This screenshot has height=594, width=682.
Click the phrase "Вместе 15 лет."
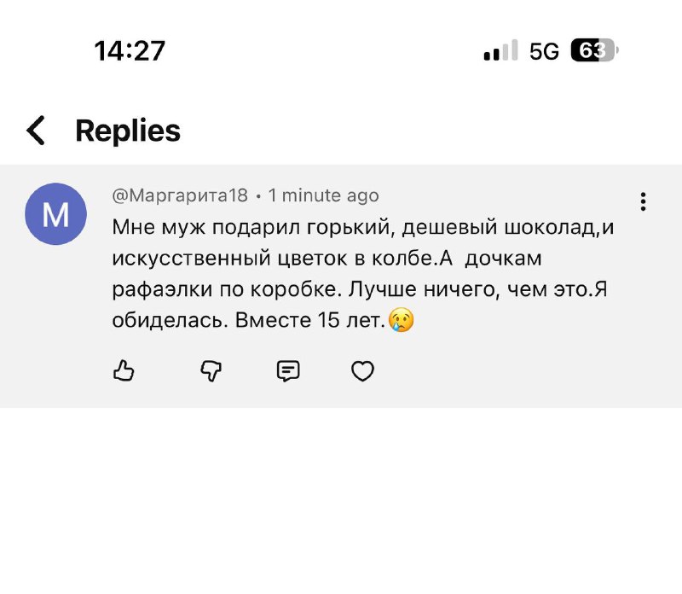[328, 320]
